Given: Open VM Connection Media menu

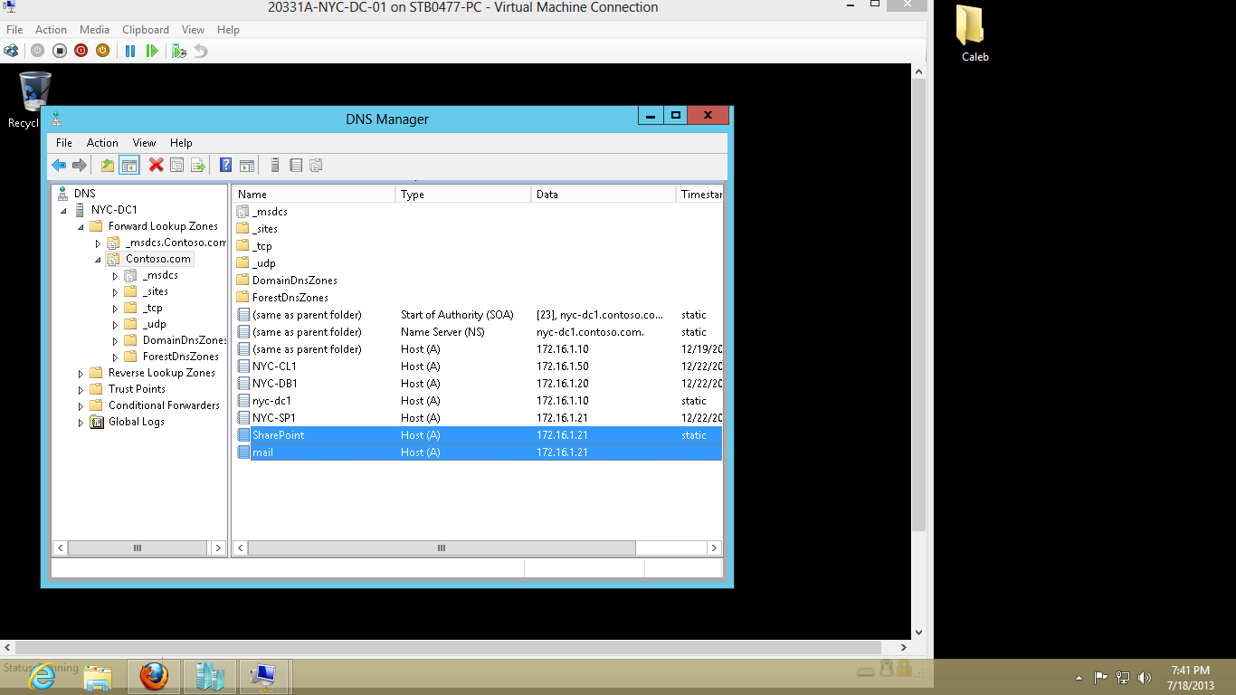Looking at the screenshot, I should click(x=94, y=30).
